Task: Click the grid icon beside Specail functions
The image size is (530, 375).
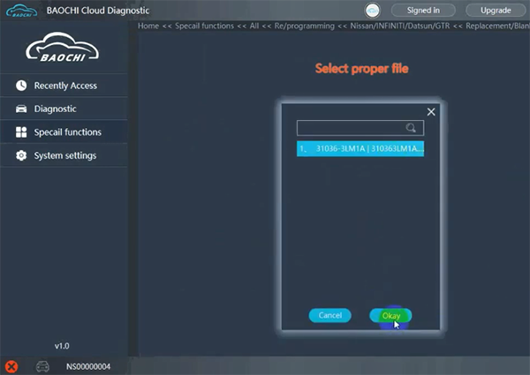Action: click(21, 132)
